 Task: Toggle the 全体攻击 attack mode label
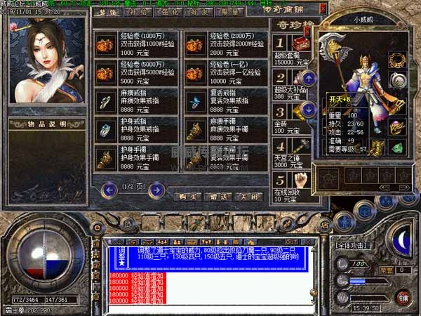click(352, 246)
